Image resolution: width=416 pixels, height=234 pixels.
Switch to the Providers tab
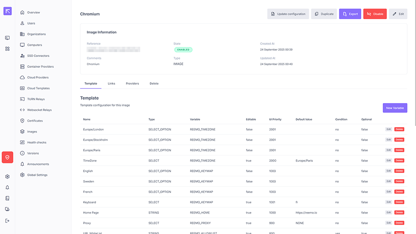click(132, 84)
